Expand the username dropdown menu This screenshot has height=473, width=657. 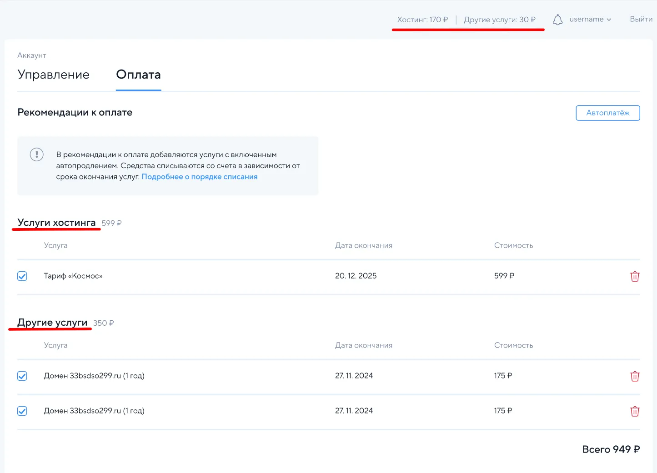(590, 20)
